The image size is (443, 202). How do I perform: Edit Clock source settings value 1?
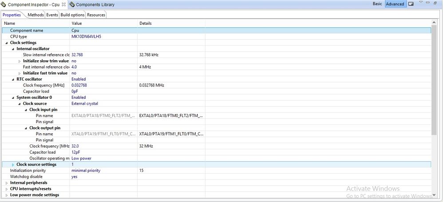tap(103, 164)
